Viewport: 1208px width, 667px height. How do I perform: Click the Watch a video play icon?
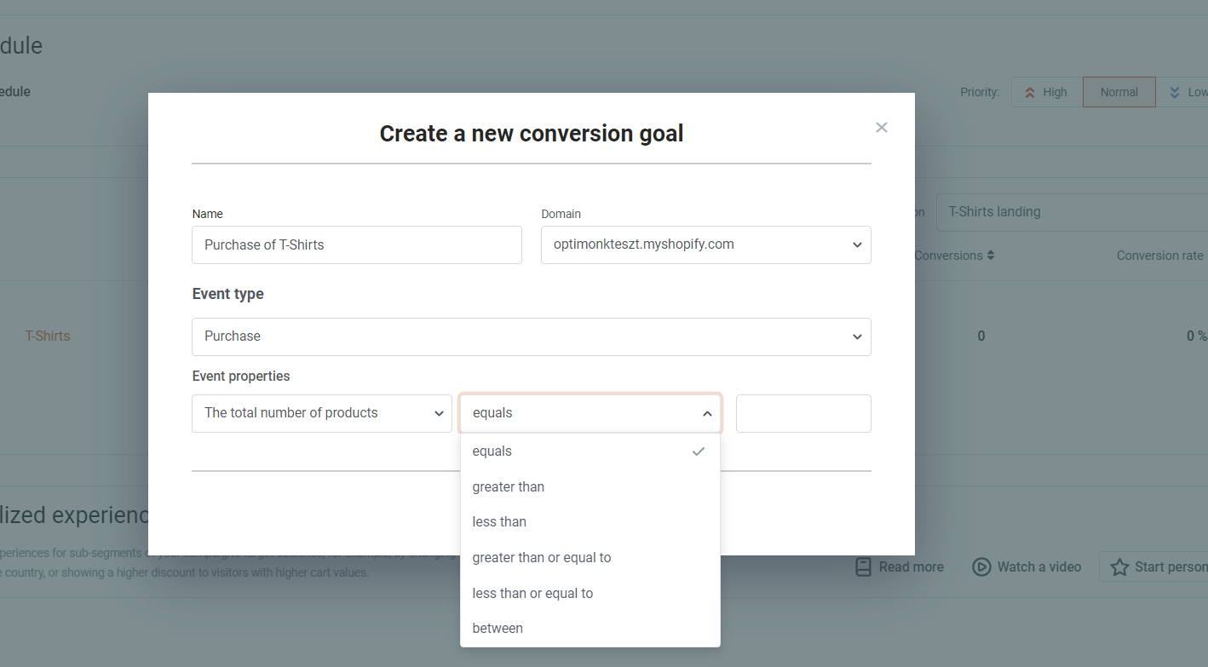tap(981, 567)
